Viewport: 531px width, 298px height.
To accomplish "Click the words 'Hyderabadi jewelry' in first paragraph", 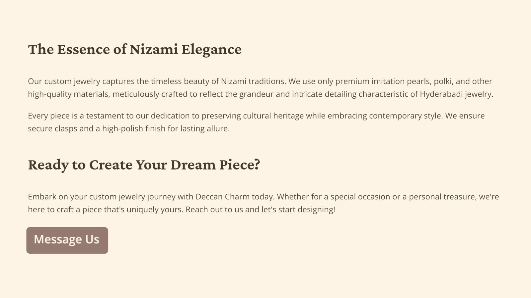I will 456,94.
